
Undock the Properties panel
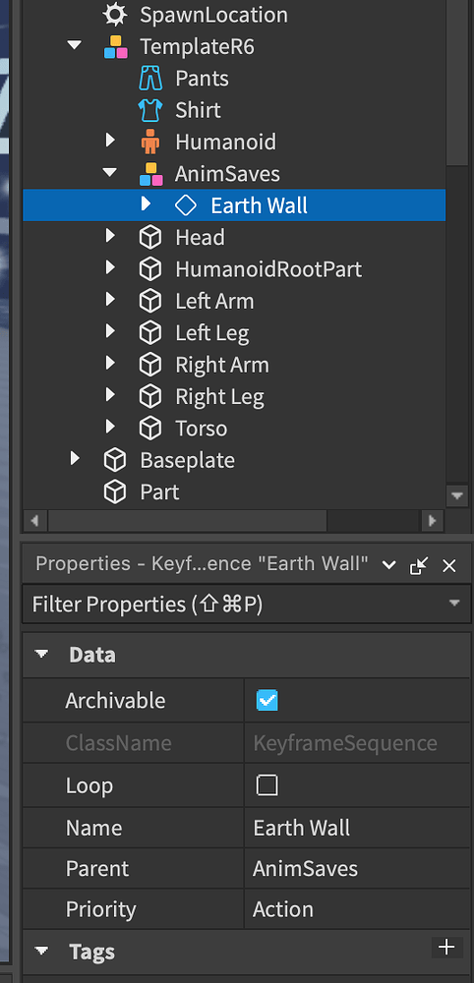point(418,565)
